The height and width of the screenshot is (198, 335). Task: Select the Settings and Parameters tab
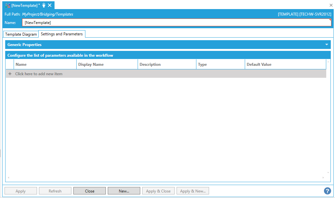[62, 34]
